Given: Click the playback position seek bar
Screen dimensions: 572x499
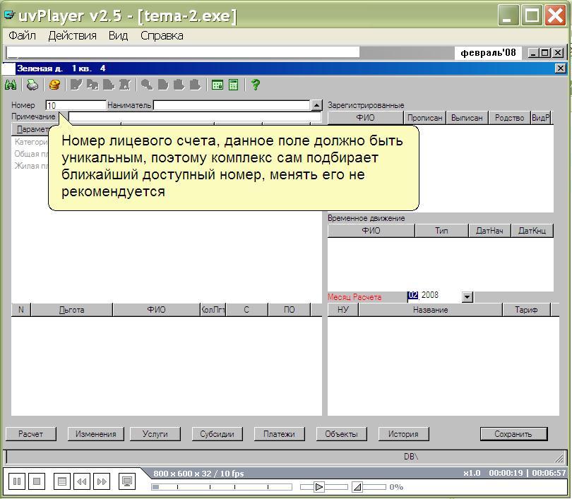Looking at the screenshot, I should 222,487.
